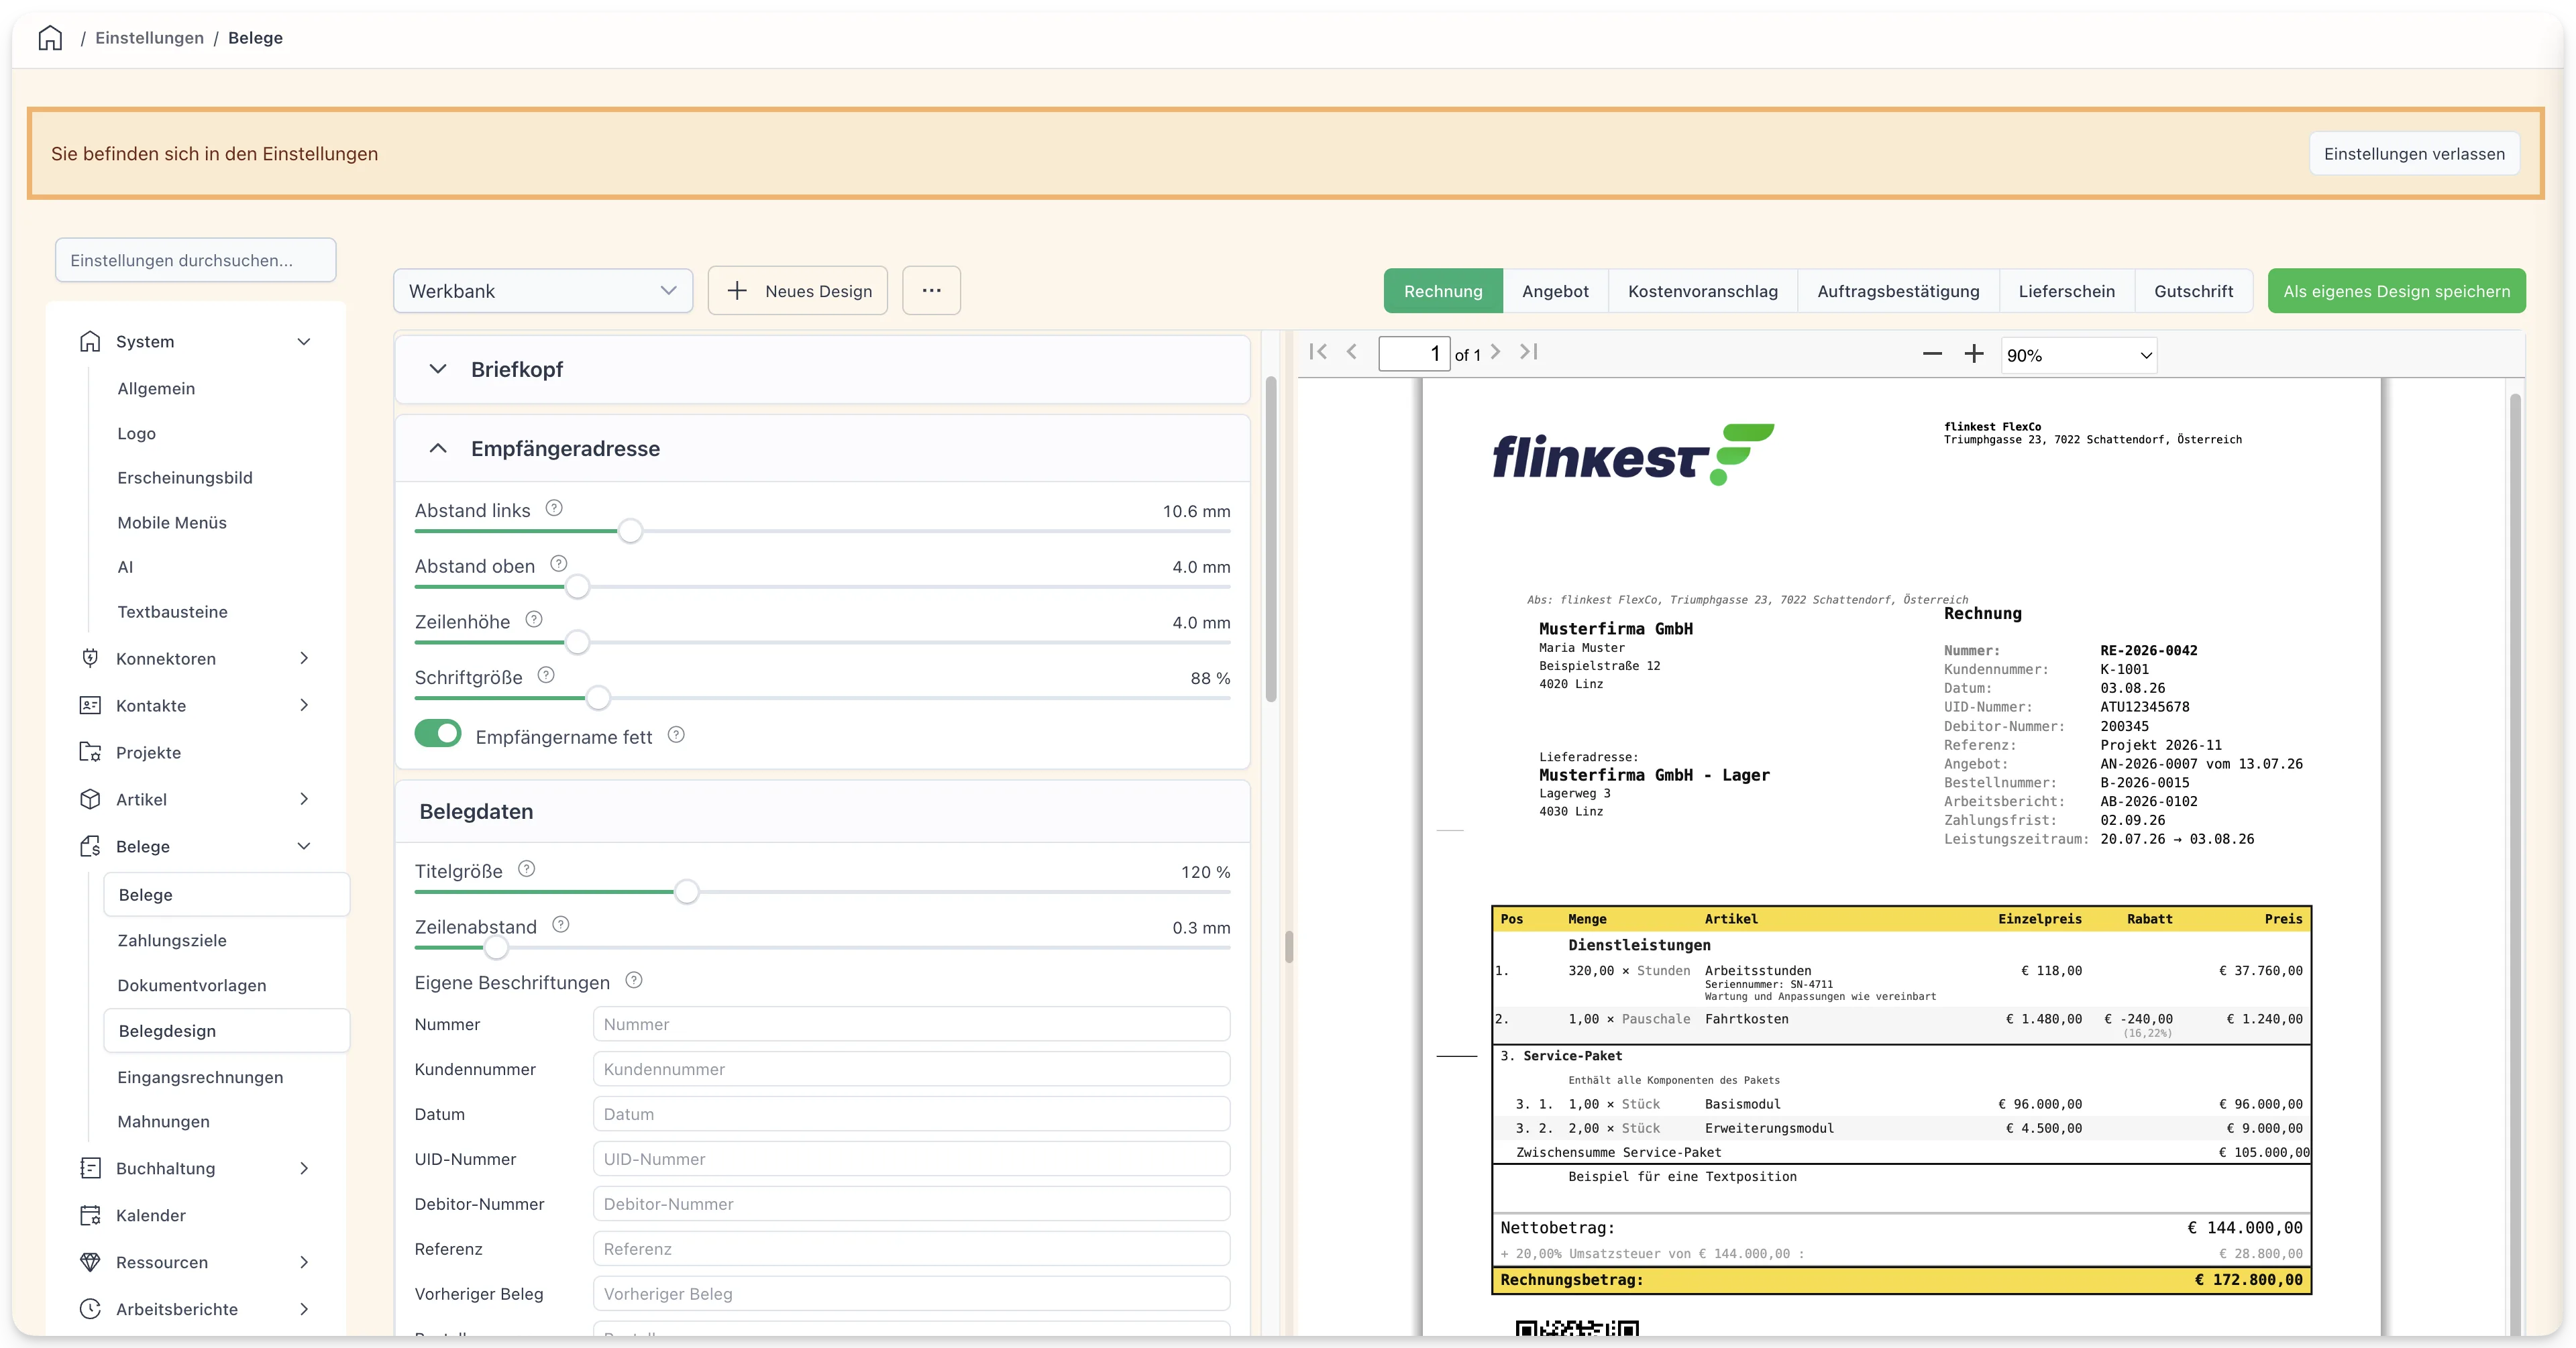Click the Arbeitsberichte clock icon

click(x=90, y=1309)
